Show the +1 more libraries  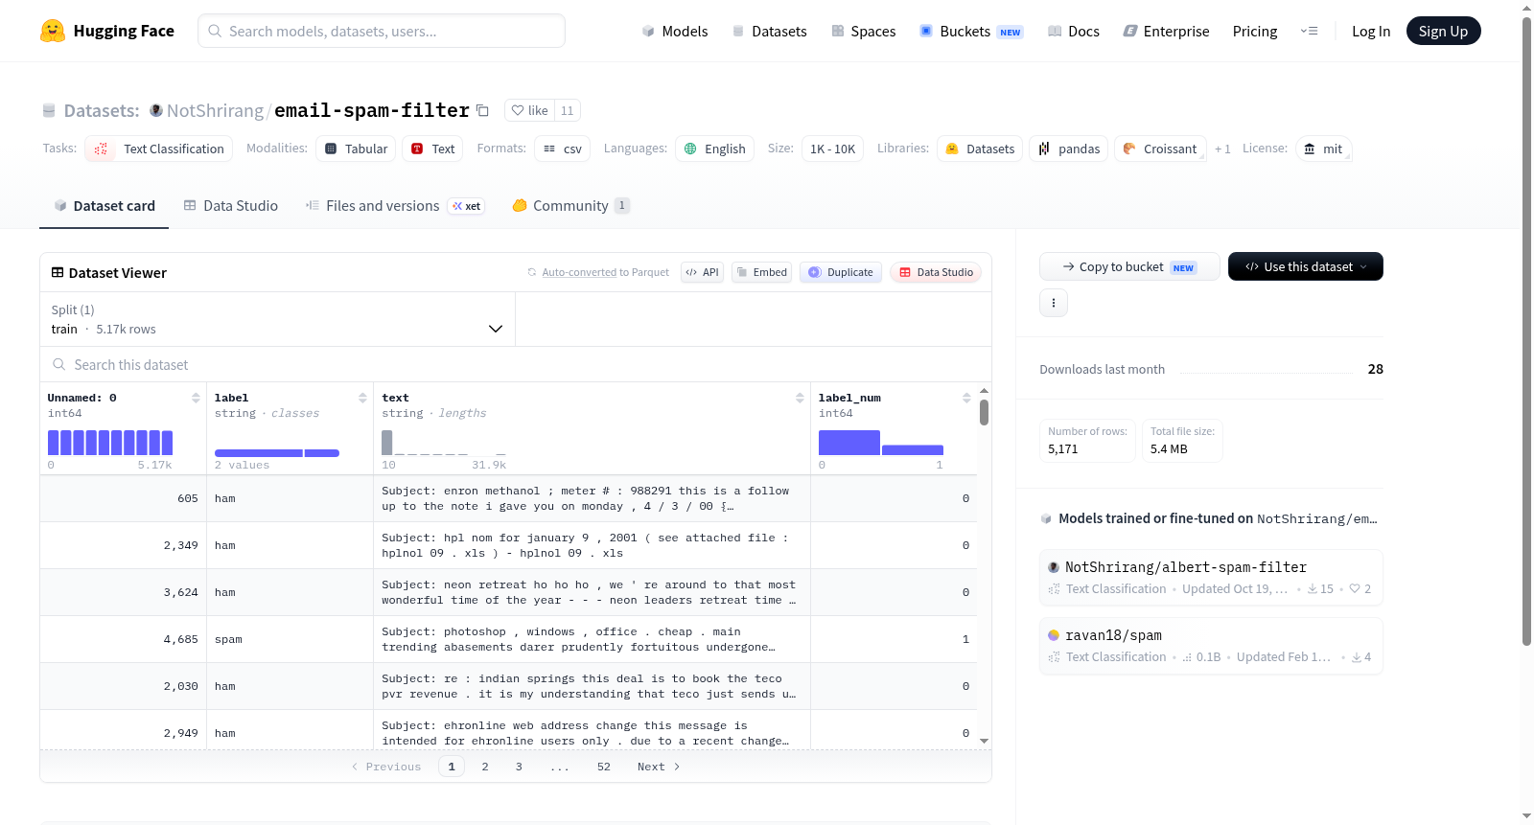coord(1222,149)
